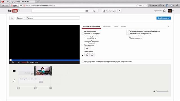
Task: Click Добавить видео button
Action: pos(110,11)
